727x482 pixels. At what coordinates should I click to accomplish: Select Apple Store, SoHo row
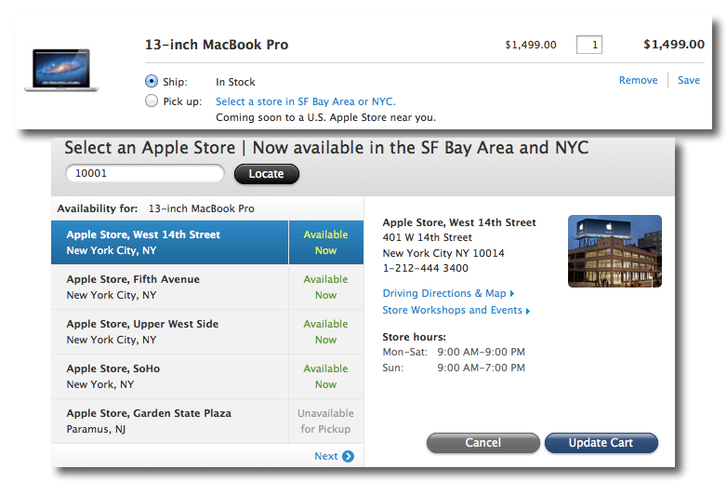(207, 376)
